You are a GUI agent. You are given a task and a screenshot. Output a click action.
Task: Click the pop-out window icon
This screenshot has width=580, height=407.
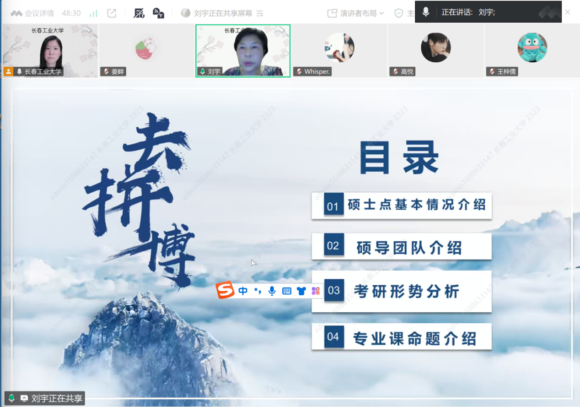[x=112, y=13]
